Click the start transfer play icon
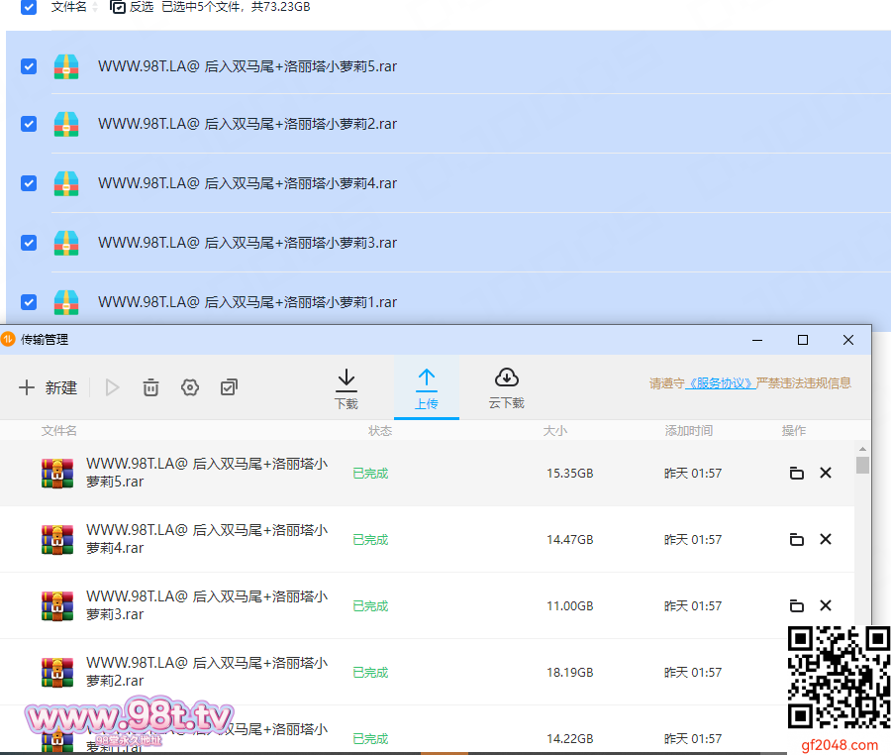The height and width of the screenshot is (755, 891). click(112, 387)
